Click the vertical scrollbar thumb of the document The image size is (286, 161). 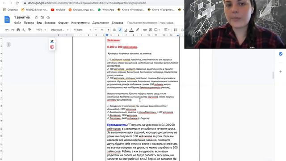273,75
